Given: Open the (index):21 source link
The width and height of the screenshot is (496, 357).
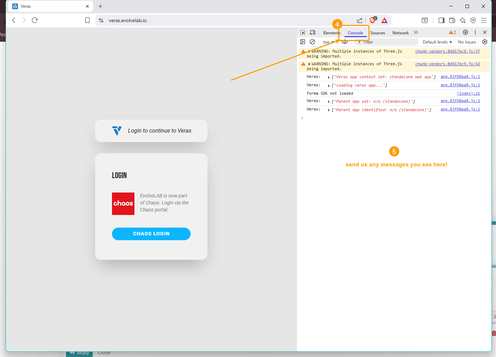Looking at the screenshot, I should [468, 93].
